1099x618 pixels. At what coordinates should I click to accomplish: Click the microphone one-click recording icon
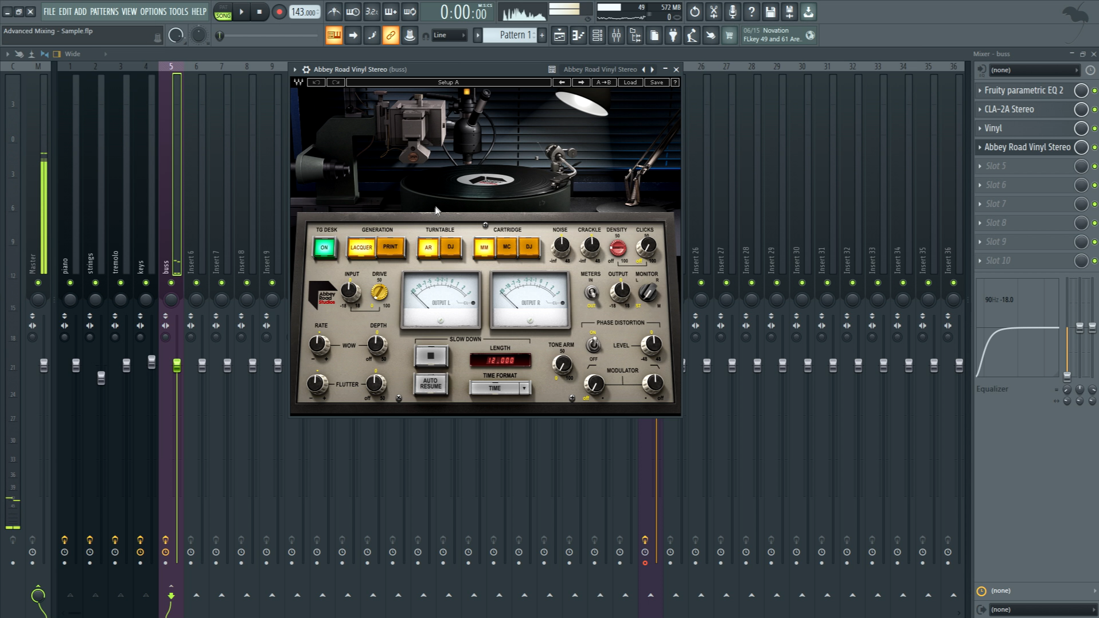(732, 11)
